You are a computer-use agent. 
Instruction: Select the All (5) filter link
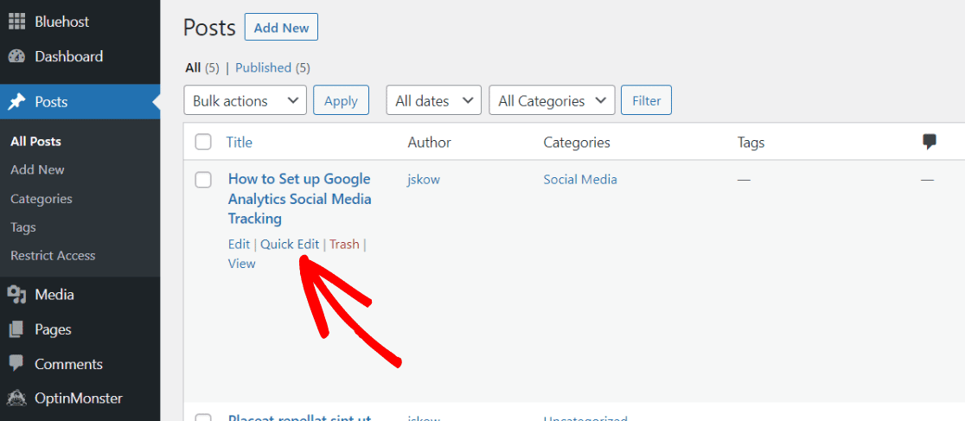pyautogui.click(x=201, y=67)
